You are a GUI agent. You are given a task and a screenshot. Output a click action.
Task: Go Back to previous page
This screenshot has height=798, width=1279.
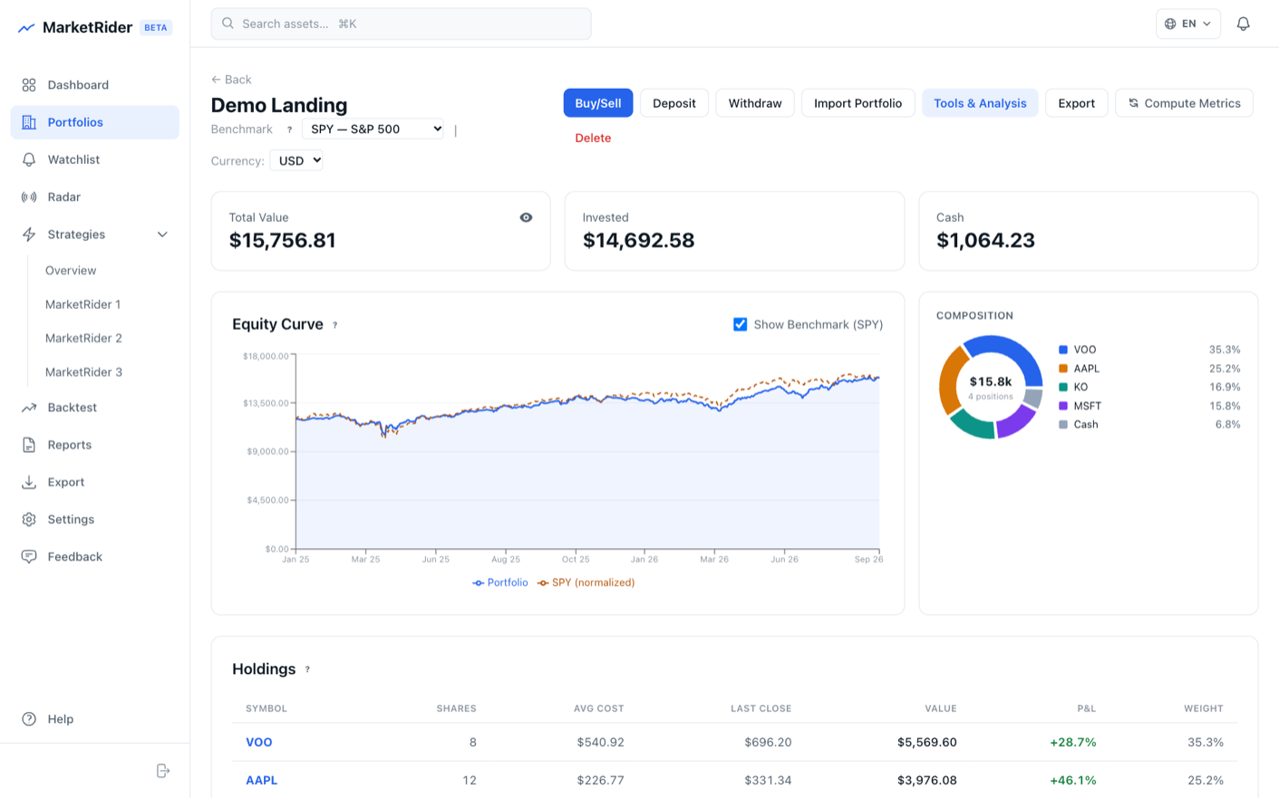(231, 80)
